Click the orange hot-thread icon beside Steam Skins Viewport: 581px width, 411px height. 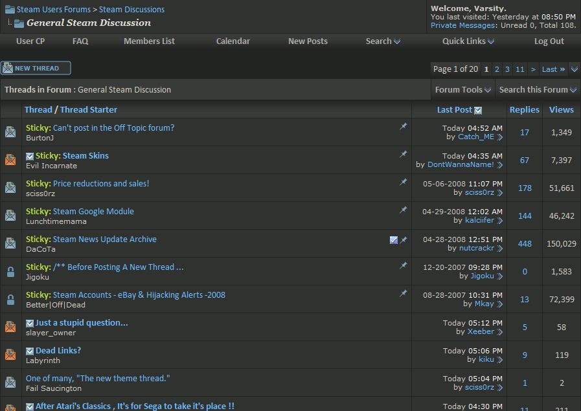(10, 160)
